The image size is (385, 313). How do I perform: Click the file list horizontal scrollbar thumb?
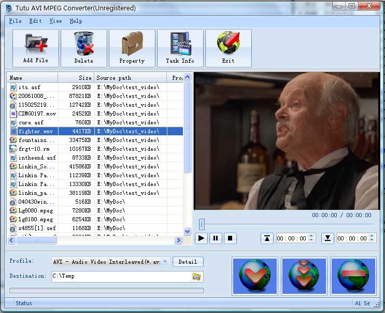click(36, 240)
